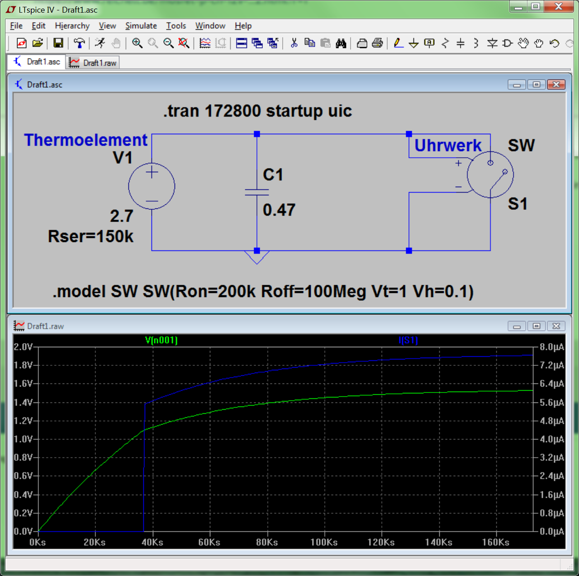Maximize the Draft1.raw plot window
Viewport: 579px width, 576px height.
pyautogui.click(x=536, y=326)
